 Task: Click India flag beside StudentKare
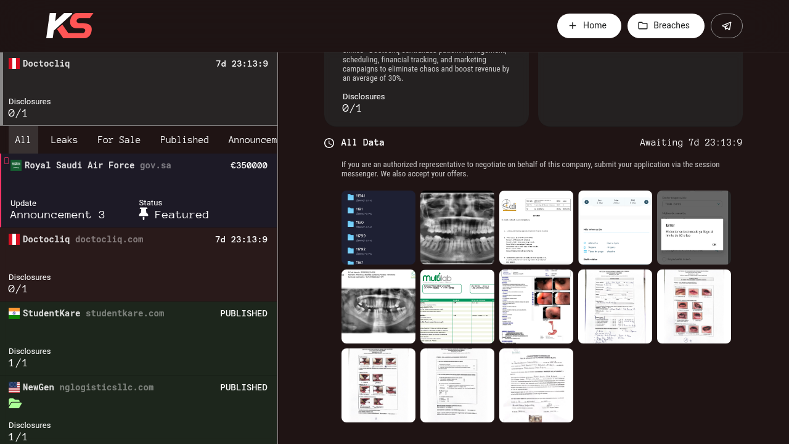14,313
